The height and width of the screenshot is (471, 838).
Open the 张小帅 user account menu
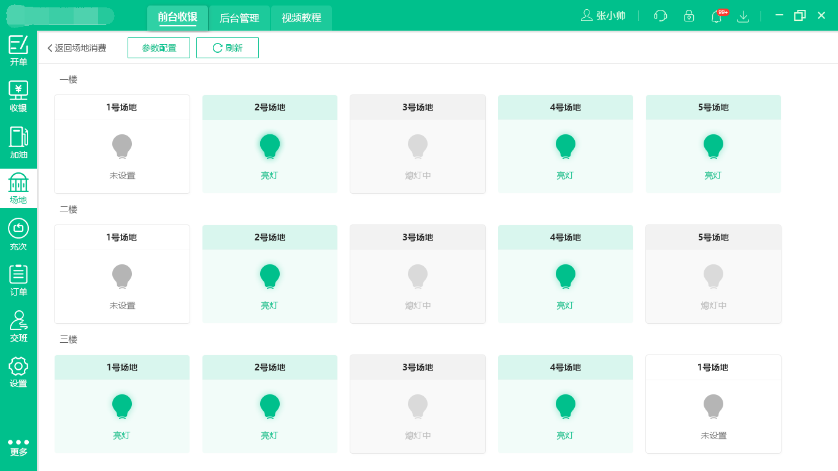coord(604,16)
